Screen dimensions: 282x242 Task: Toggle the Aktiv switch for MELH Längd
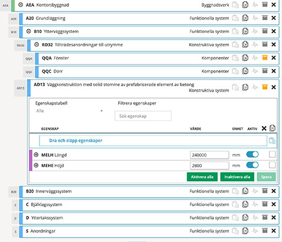(x=253, y=155)
